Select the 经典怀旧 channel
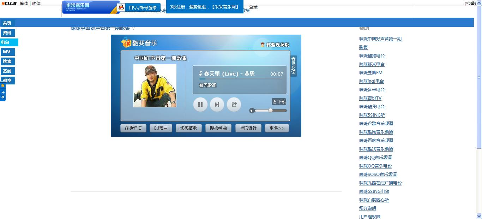Screen dimensions: 482x219 click(x=133, y=128)
